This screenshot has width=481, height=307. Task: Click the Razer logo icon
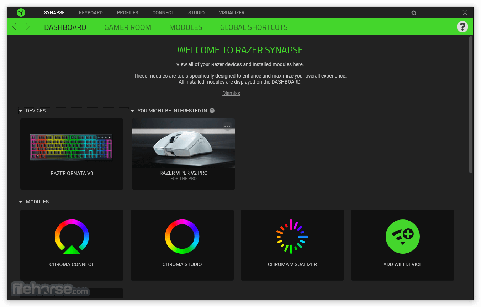pos(21,12)
